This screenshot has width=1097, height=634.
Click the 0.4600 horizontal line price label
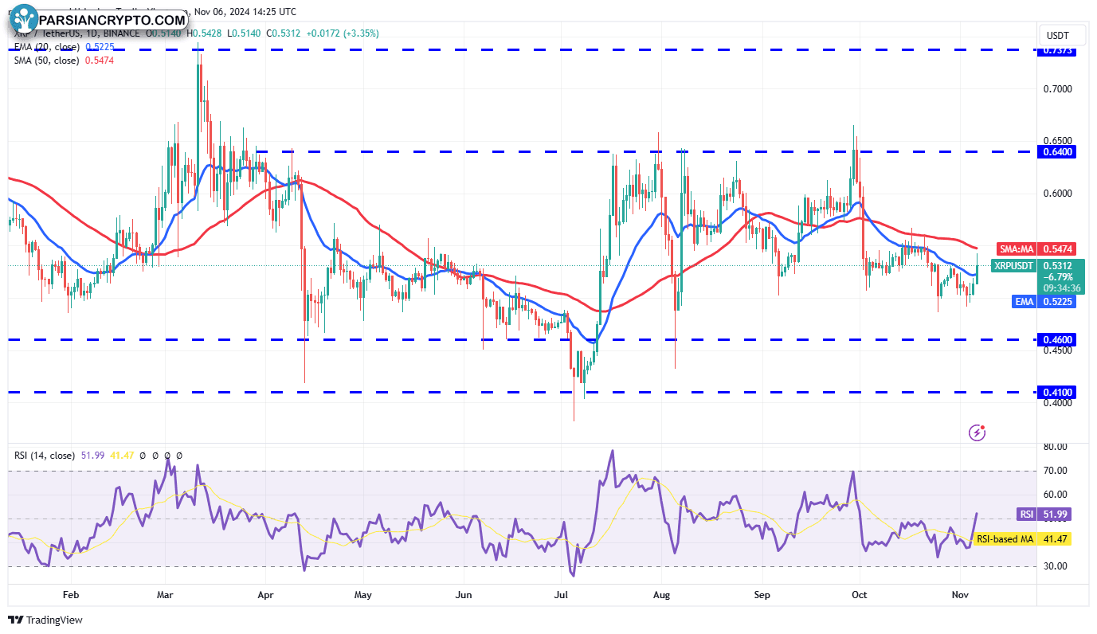click(1058, 339)
